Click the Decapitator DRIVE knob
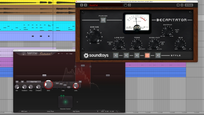 (94, 37)
